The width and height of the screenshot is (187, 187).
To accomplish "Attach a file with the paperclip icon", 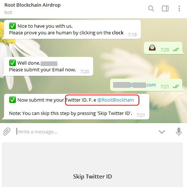I will 7,132.
